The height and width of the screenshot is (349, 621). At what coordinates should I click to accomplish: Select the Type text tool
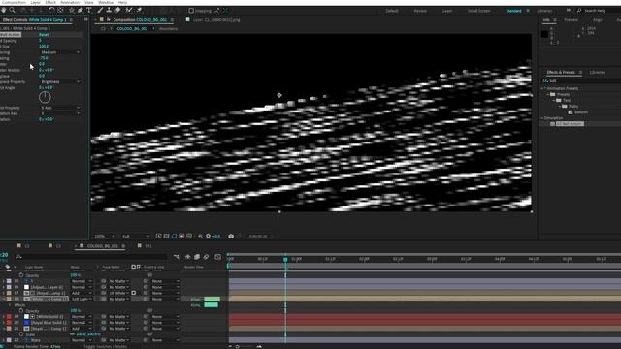coord(89,10)
